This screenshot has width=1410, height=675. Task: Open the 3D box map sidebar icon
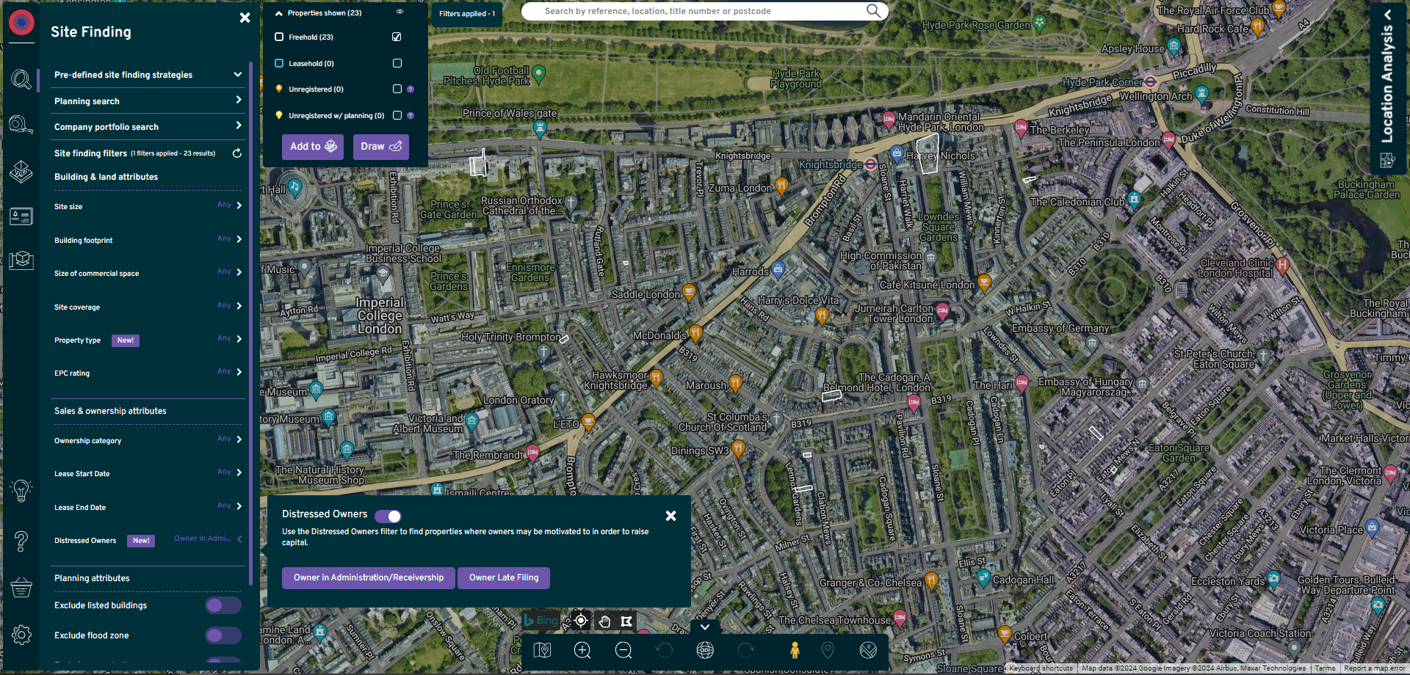click(x=21, y=260)
